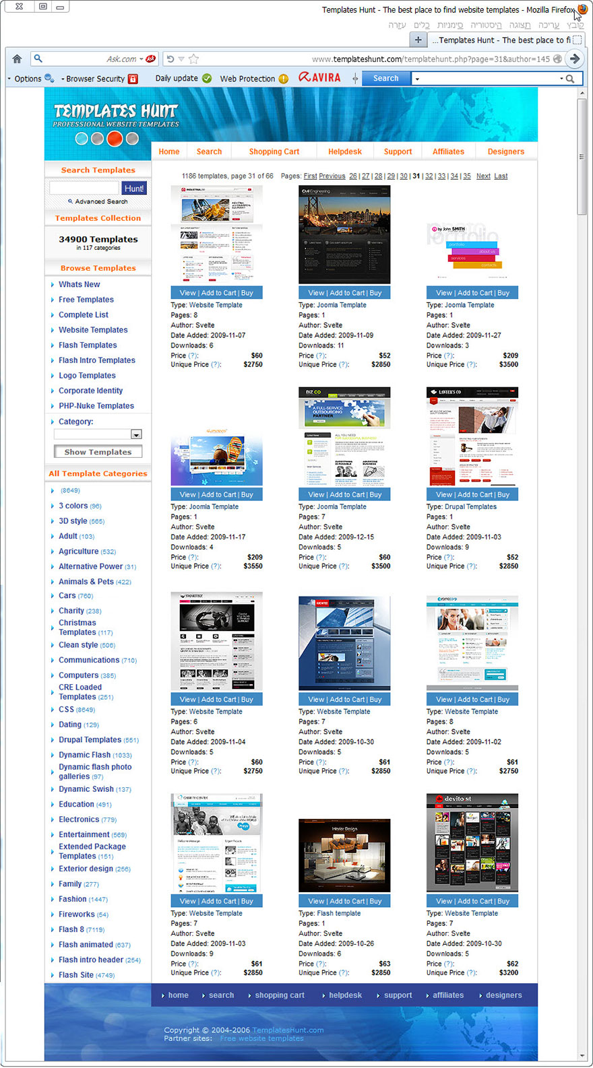Screen dimensions: 593x1068
Task: Open the Drupal Templates category
Action: tap(90, 740)
